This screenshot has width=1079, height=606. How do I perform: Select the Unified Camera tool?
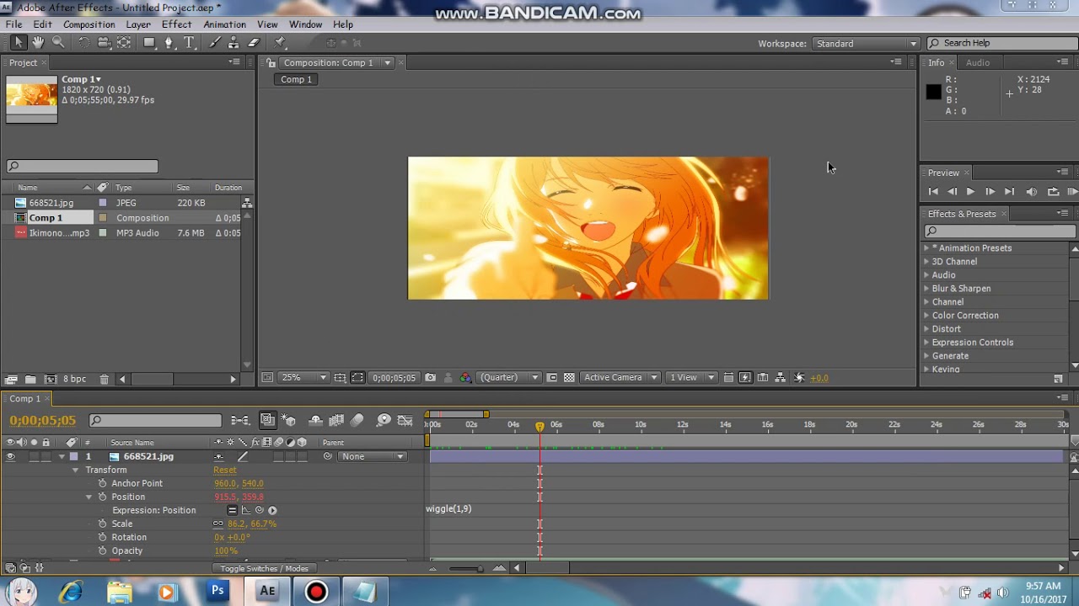click(x=104, y=43)
